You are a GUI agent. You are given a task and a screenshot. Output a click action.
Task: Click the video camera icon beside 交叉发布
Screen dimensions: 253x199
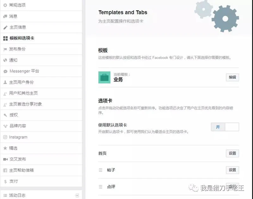(x=5, y=159)
